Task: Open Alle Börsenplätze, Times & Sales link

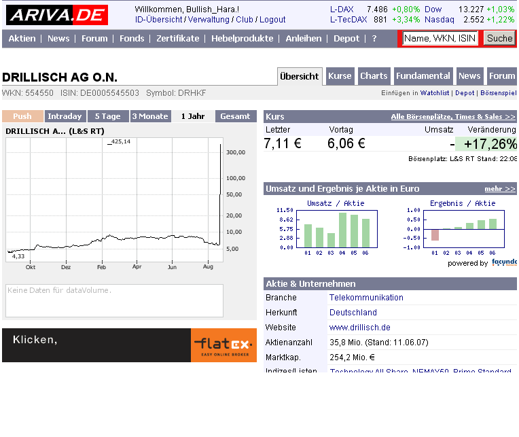Action: (x=453, y=116)
